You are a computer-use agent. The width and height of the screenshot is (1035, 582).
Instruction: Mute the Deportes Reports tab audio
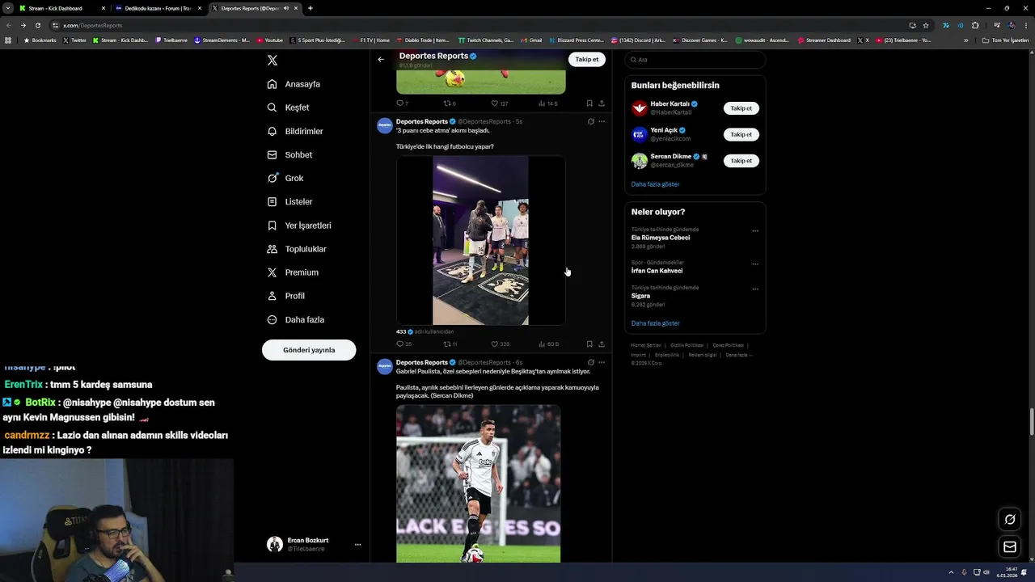pyautogui.click(x=285, y=8)
